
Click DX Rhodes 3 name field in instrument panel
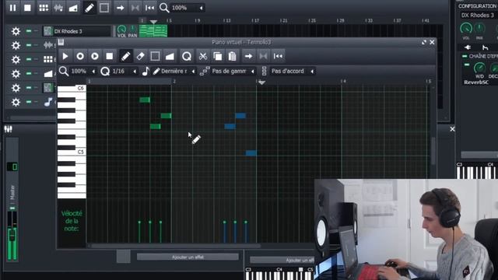pos(479,16)
